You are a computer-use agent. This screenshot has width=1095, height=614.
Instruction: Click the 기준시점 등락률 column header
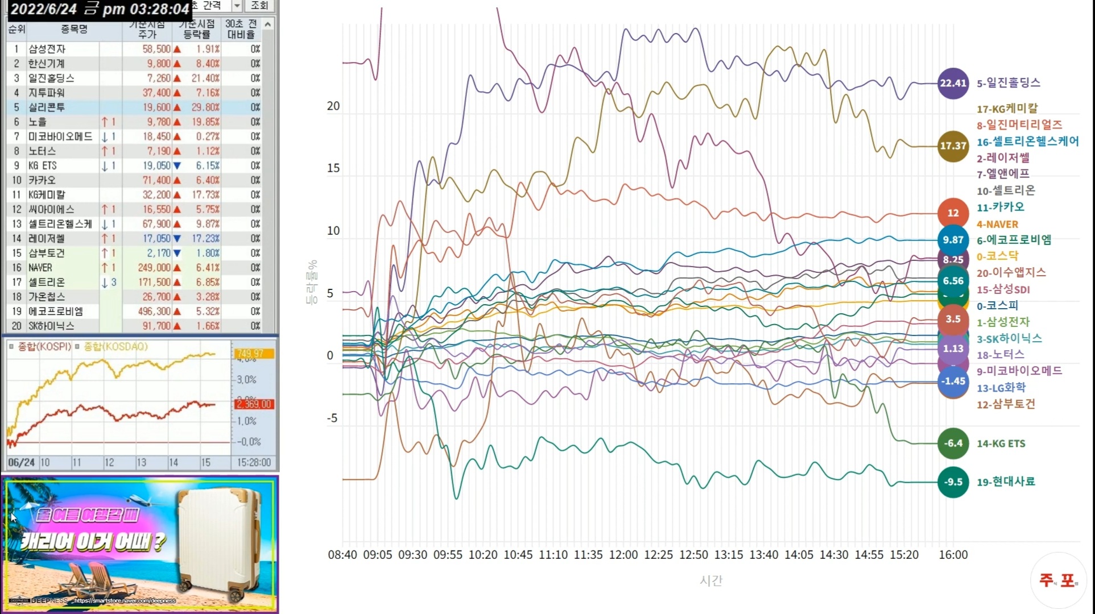(197, 29)
